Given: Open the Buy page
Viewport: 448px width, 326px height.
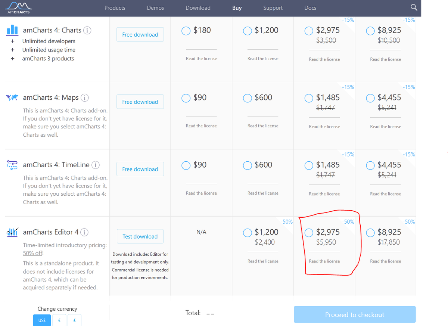Looking at the screenshot, I should 237,8.
